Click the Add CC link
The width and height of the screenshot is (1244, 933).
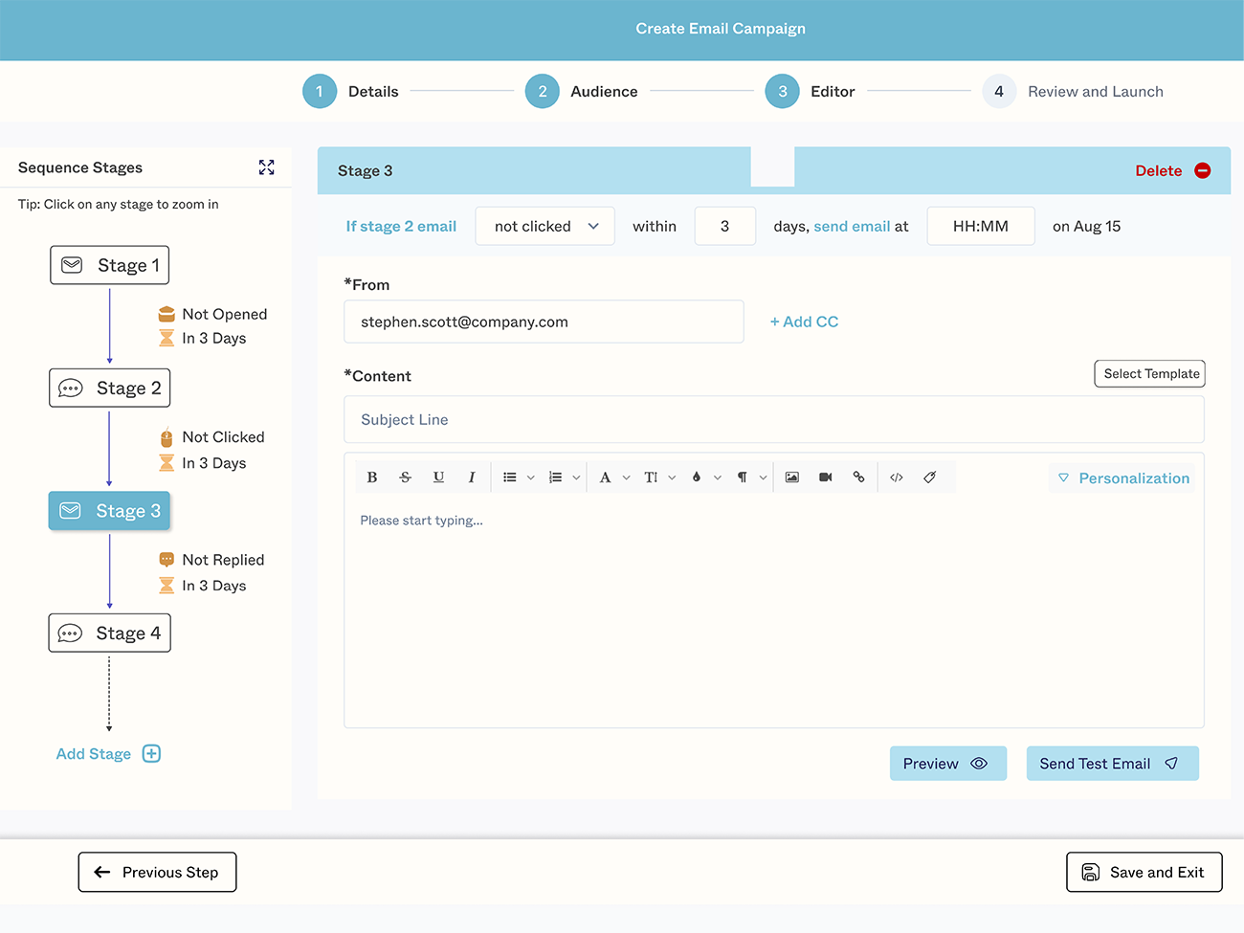click(x=804, y=322)
